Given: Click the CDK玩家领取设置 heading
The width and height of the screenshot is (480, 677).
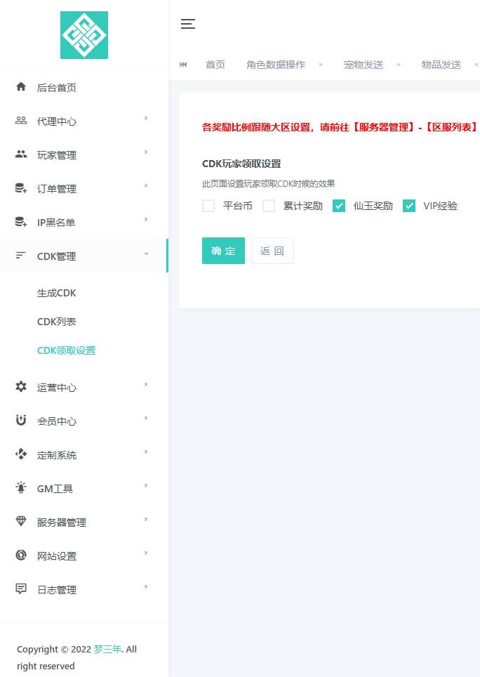Looking at the screenshot, I should click(x=241, y=164).
